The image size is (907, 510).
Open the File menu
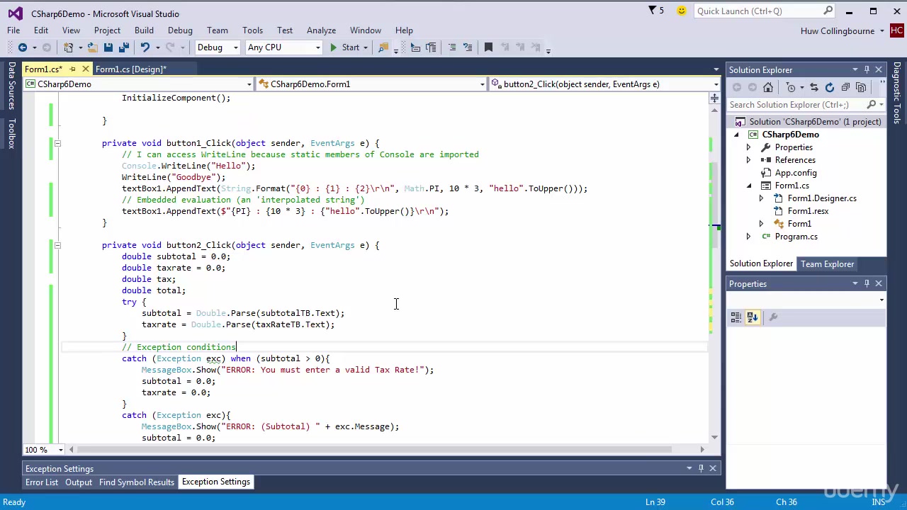click(x=13, y=30)
